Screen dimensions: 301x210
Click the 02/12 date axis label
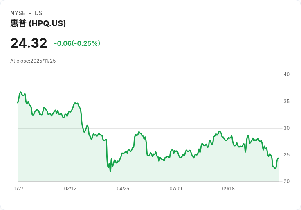70,189
